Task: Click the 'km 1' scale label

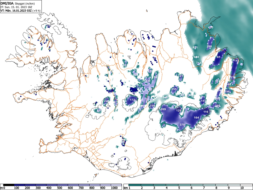Action: tap(127, 188)
